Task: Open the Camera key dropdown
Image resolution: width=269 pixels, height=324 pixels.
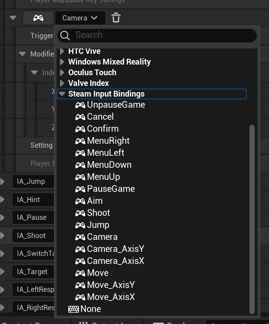Action: pyautogui.click(x=80, y=18)
